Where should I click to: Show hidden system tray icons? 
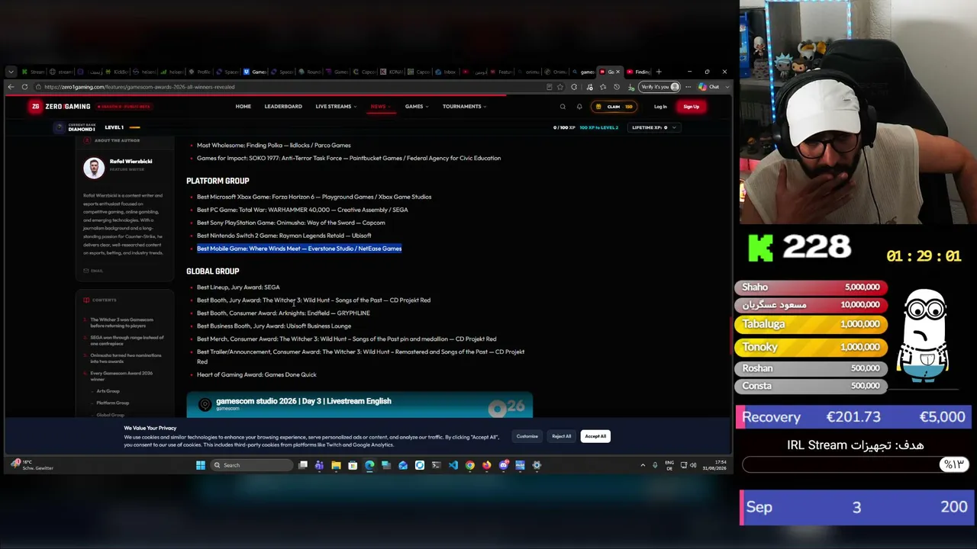(x=643, y=465)
